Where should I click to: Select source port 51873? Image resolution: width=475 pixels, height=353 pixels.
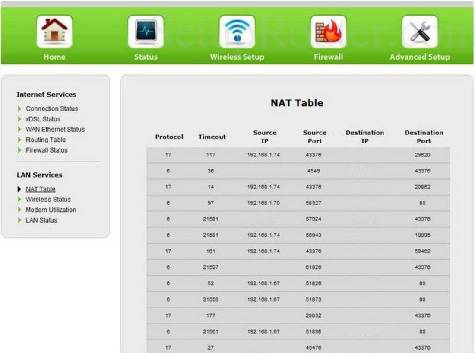coord(313,299)
